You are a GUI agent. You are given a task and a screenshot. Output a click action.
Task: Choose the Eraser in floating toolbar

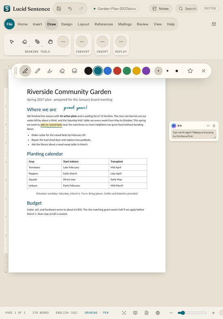coord(62,71)
